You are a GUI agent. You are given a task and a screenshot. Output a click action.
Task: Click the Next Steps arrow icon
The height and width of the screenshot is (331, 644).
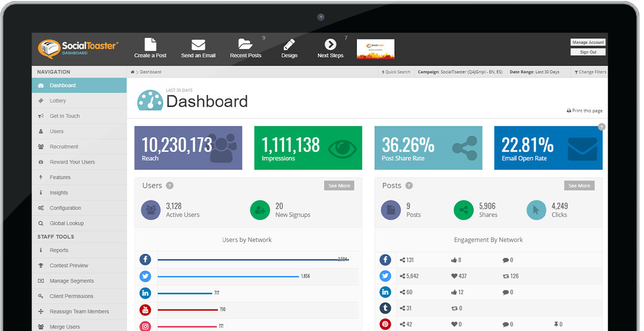pos(331,45)
